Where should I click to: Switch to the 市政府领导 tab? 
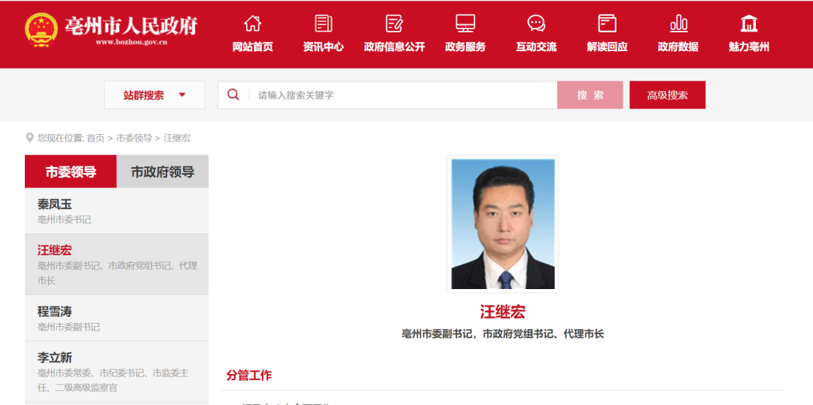(163, 172)
